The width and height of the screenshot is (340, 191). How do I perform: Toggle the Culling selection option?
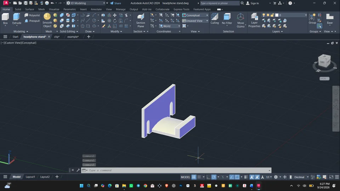point(215,18)
